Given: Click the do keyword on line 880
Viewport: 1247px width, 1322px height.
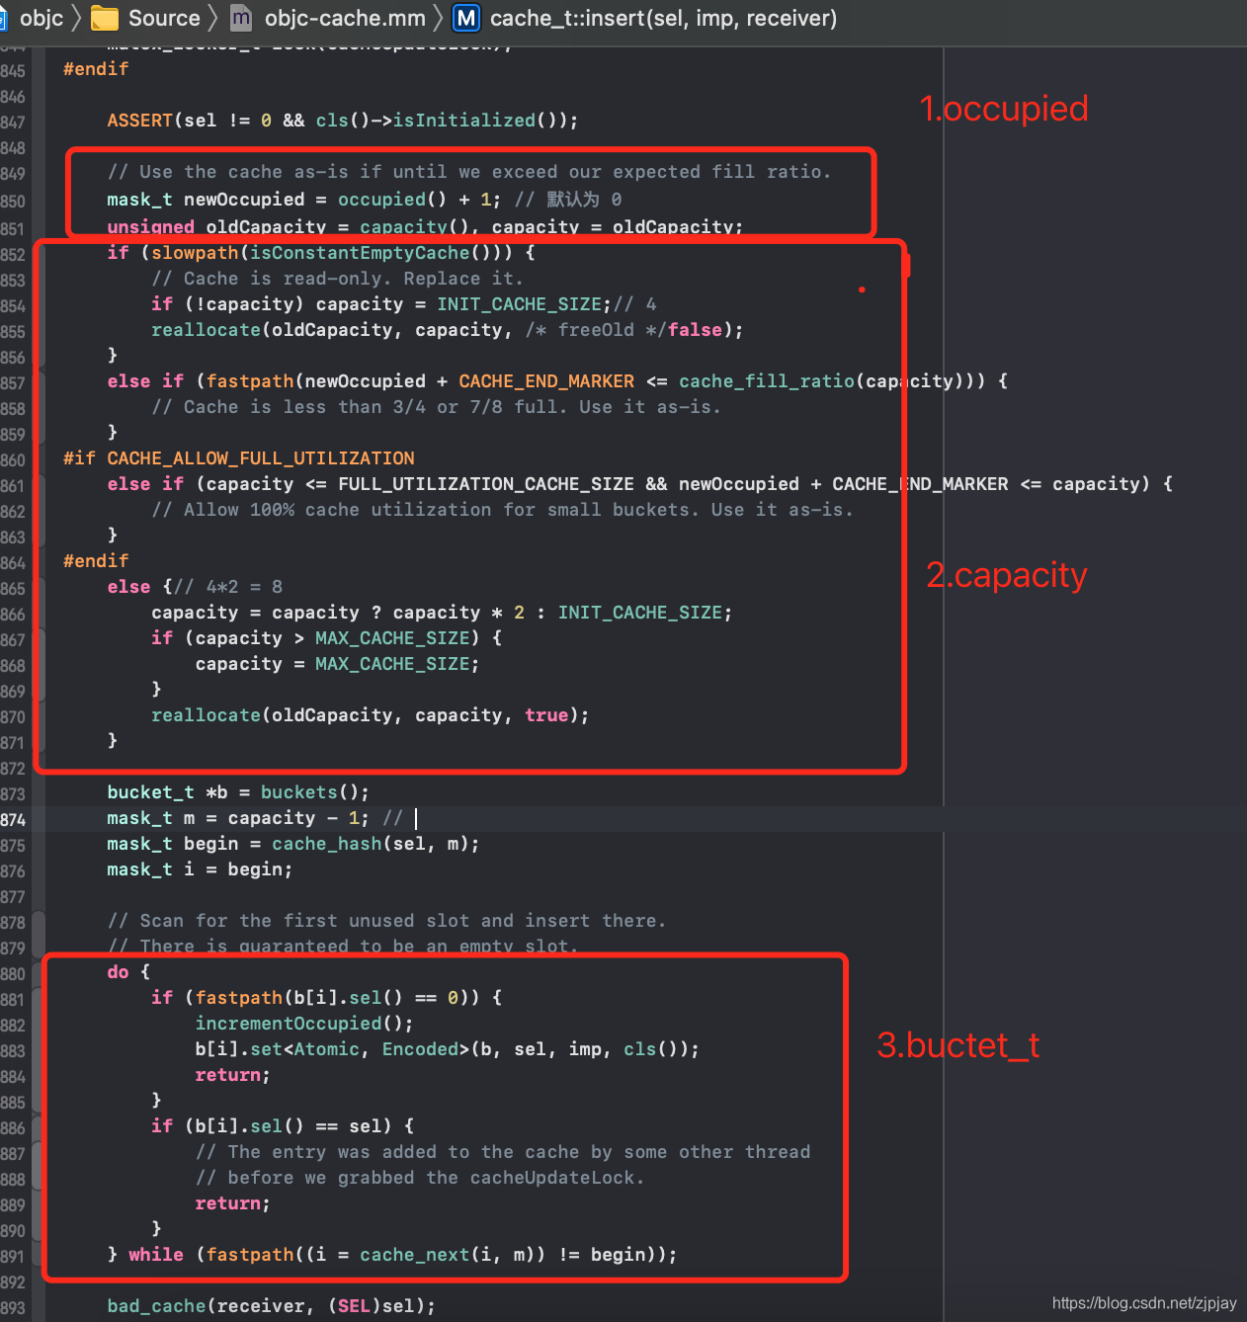Looking at the screenshot, I should point(119,972).
